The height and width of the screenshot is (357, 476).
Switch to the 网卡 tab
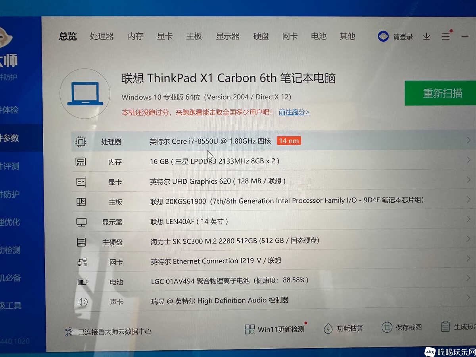coord(290,36)
